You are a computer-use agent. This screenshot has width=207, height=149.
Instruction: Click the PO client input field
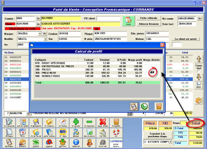click(x=108, y=18)
